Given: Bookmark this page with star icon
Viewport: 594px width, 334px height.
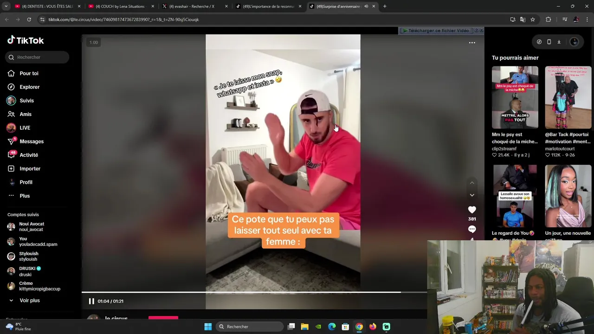Looking at the screenshot, I should pos(533,19).
